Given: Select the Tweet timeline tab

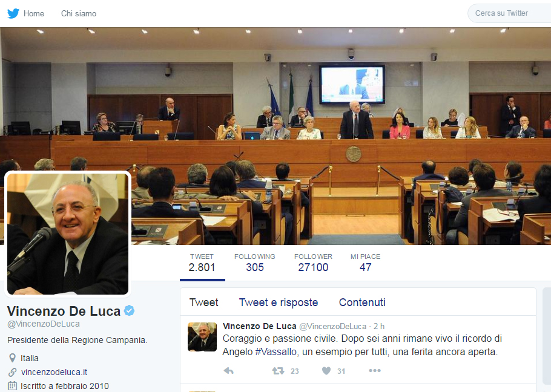Looking at the screenshot, I should tap(204, 302).
